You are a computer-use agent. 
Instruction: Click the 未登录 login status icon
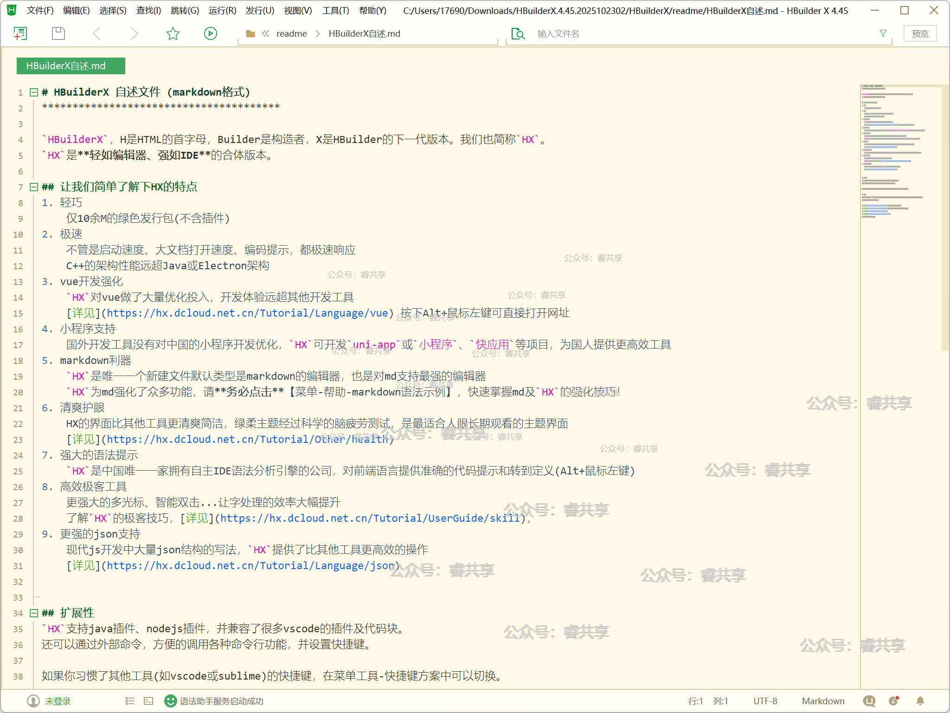click(33, 701)
